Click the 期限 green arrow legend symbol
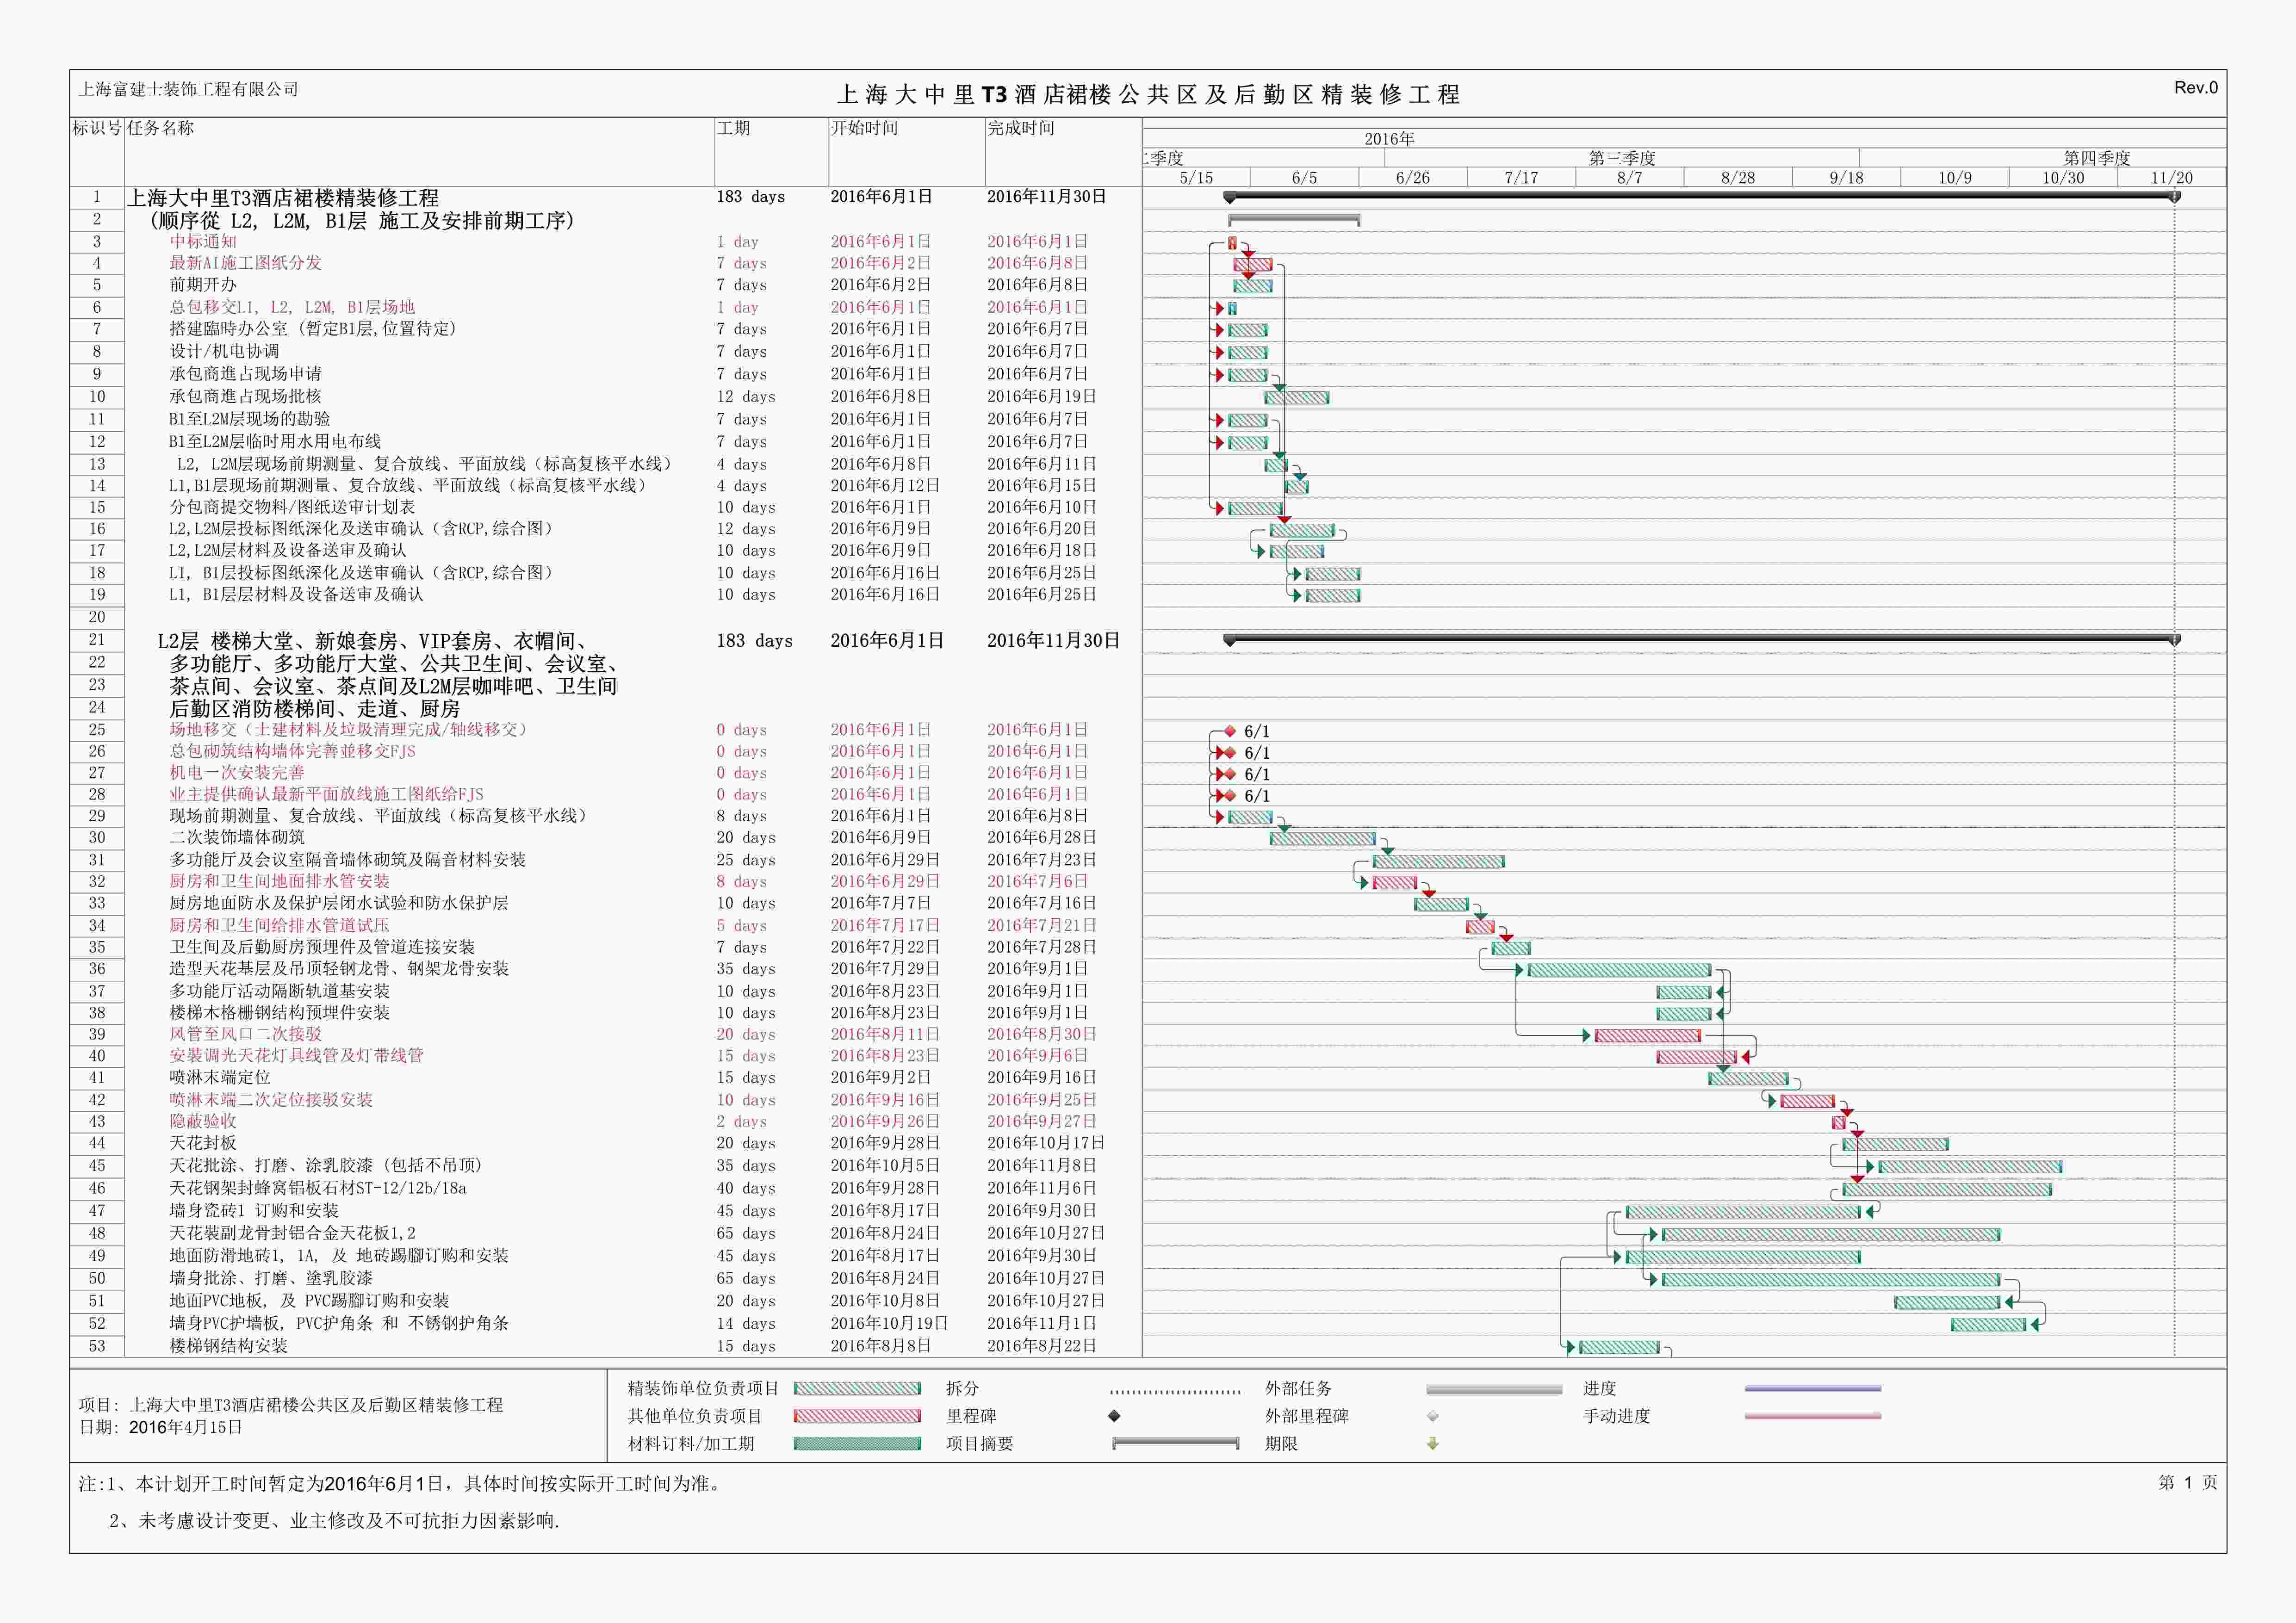The height and width of the screenshot is (1623, 2296). tap(1433, 1443)
